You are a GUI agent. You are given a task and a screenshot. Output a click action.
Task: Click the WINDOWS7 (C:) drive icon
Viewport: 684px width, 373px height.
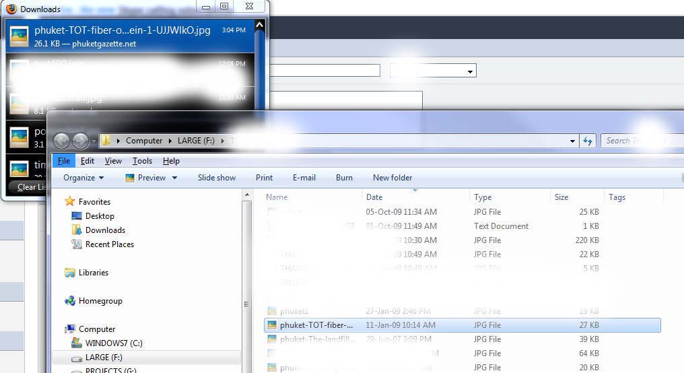77,343
